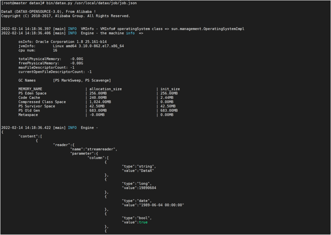The width and height of the screenshot is (331, 235).
Task: Click the Compressed Class Space row
Action: pyautogui.click(x=42, y=102)
